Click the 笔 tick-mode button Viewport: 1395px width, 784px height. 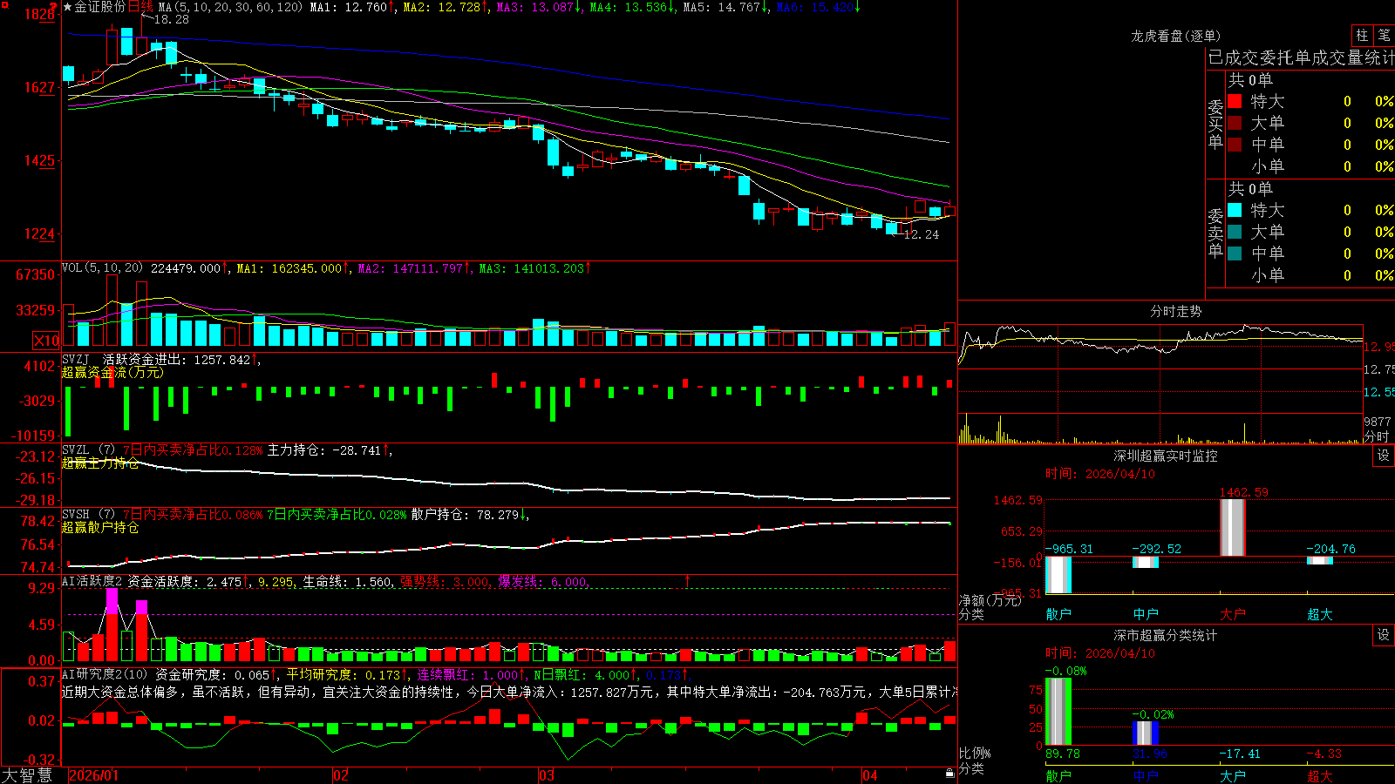point(1384,35)
